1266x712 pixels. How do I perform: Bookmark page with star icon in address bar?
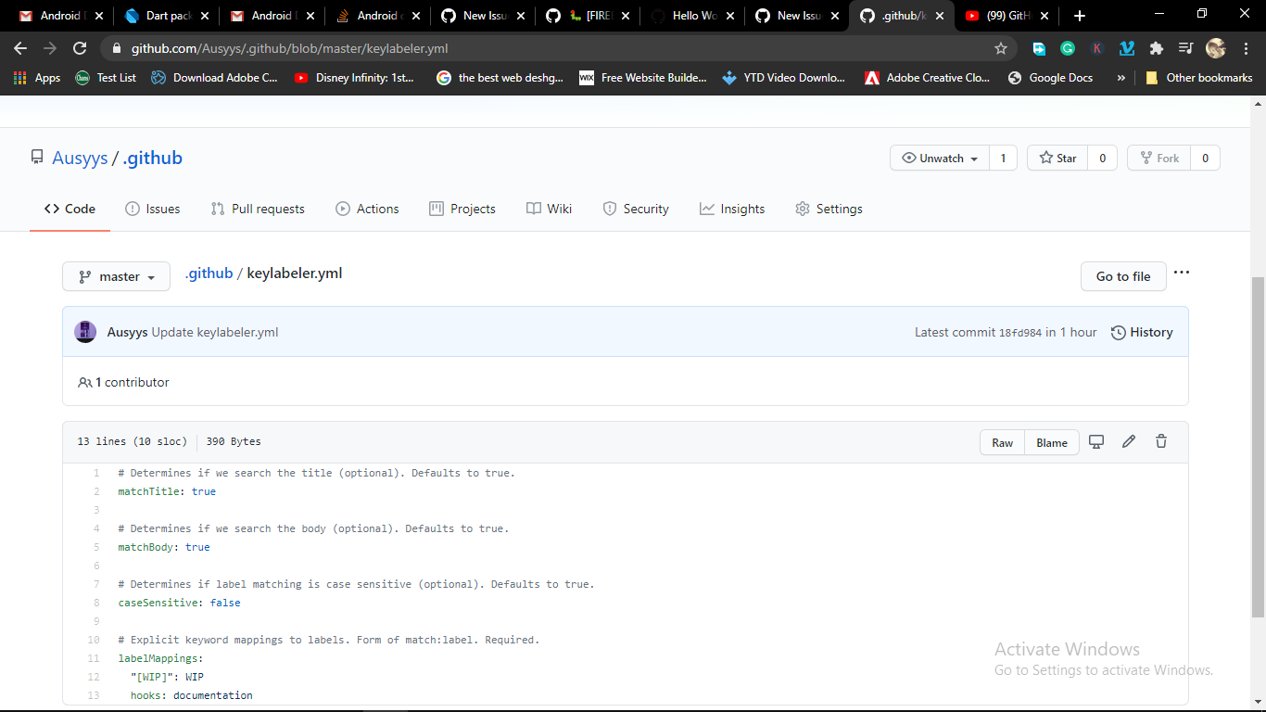pos(1001,48)
